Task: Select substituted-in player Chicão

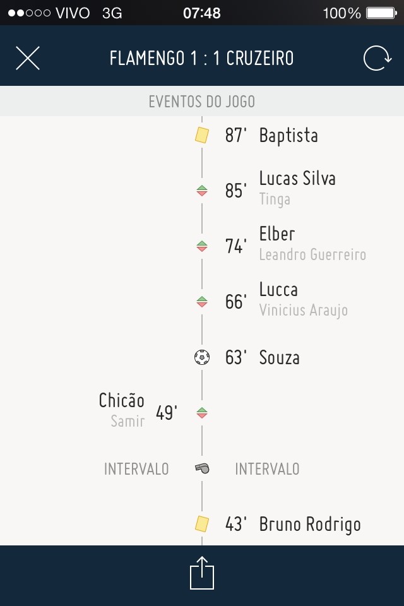Action: point(121,401)
